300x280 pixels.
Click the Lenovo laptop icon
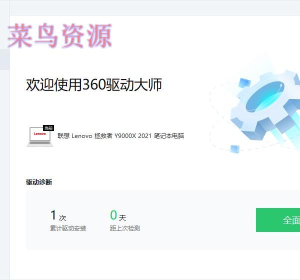tap(40, 135)
